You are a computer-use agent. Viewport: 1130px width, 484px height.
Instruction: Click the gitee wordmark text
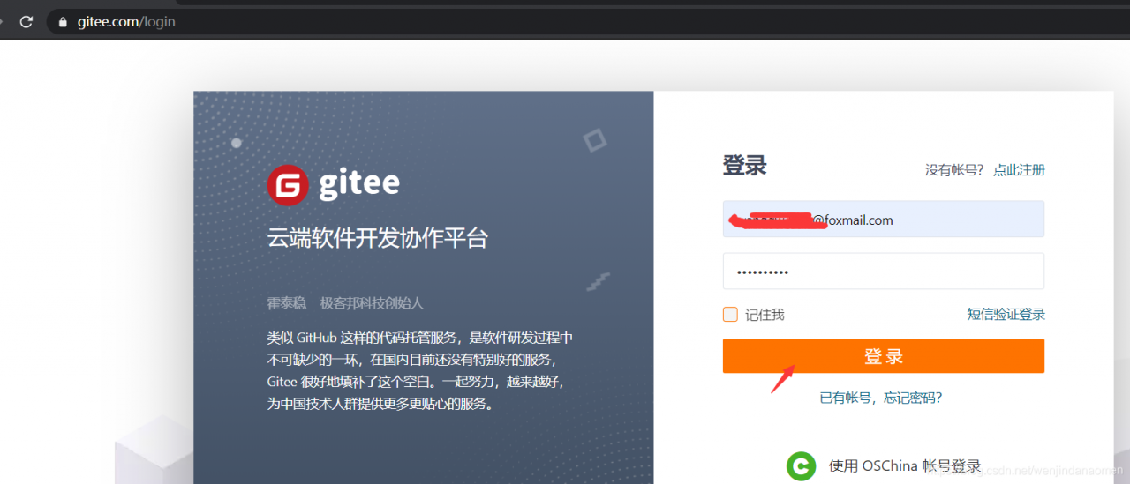click(359, 183)
